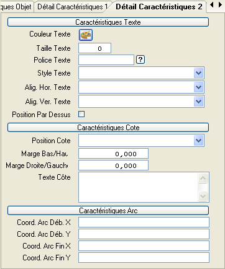Open the Couleur Texte palette icon

coord(86,35)
